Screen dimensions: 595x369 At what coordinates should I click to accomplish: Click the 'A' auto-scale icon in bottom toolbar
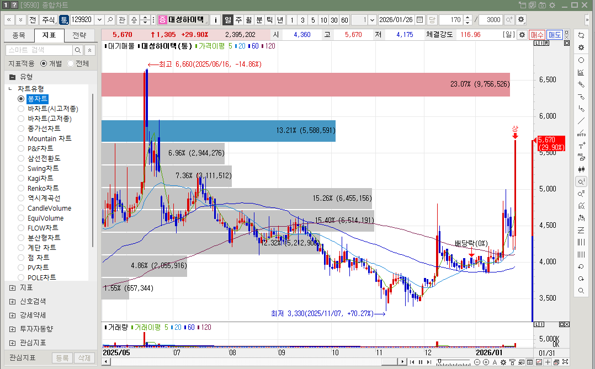495,362
